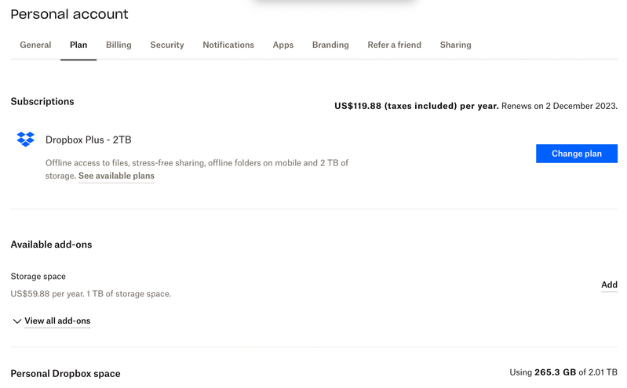Open the Branding tab
The height and width of the screenshot is (388, 627).
(330, 45)
